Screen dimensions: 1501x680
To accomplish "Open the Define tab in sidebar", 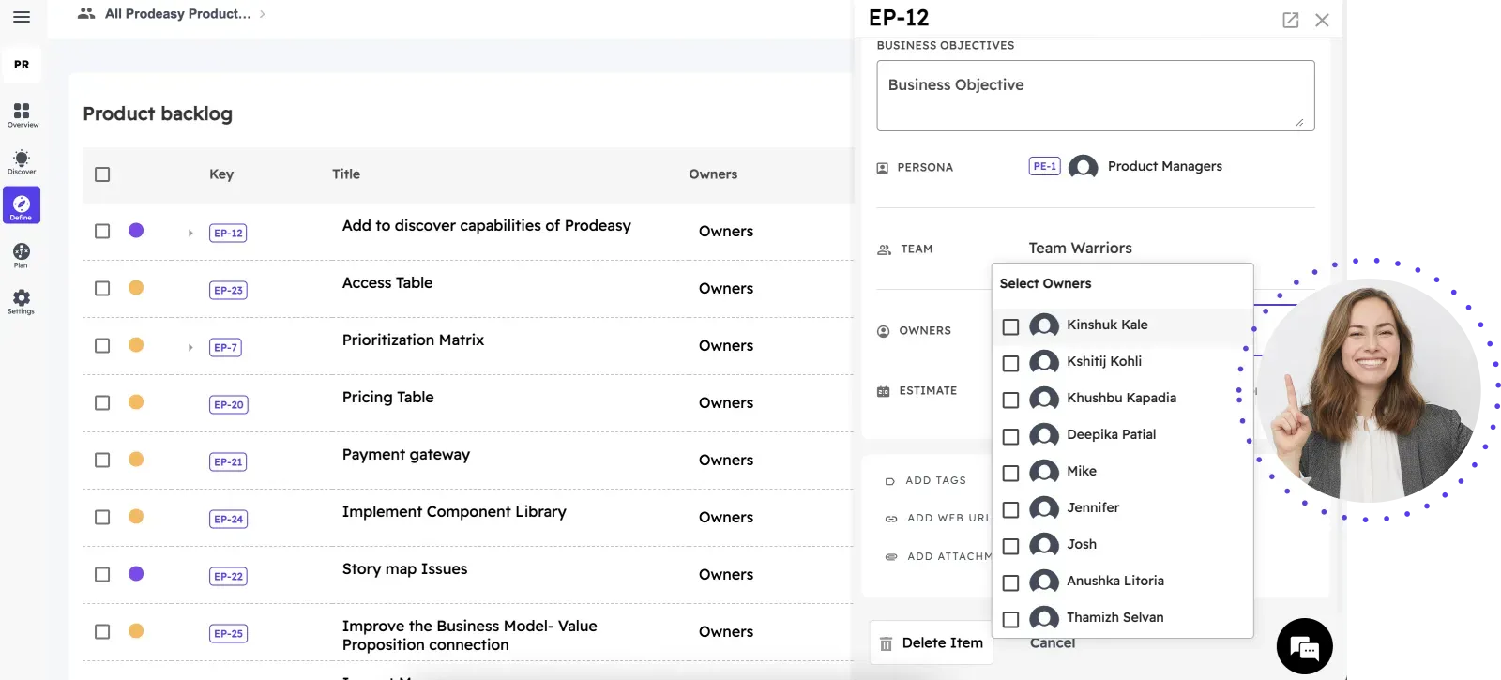I will tap(22, 205).
